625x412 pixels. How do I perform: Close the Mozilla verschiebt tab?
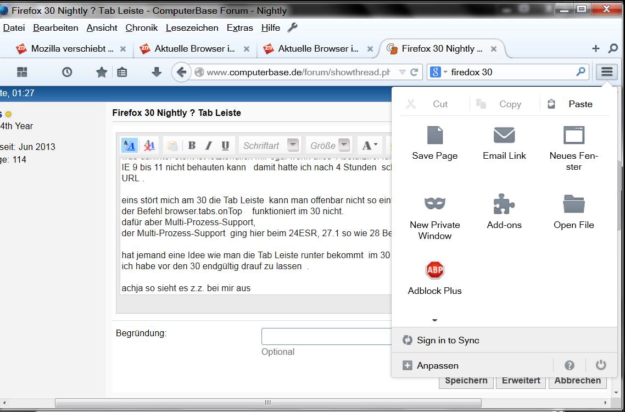123,49
